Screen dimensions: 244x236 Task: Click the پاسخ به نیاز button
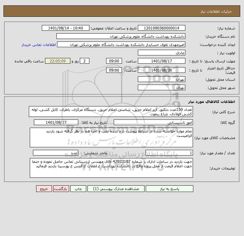tap(169, 189)
